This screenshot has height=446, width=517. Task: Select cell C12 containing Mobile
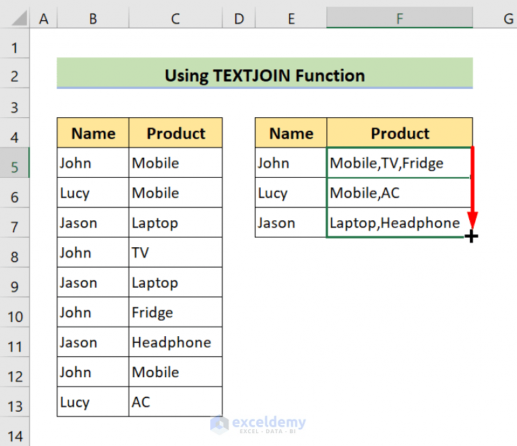click(175, 372)
